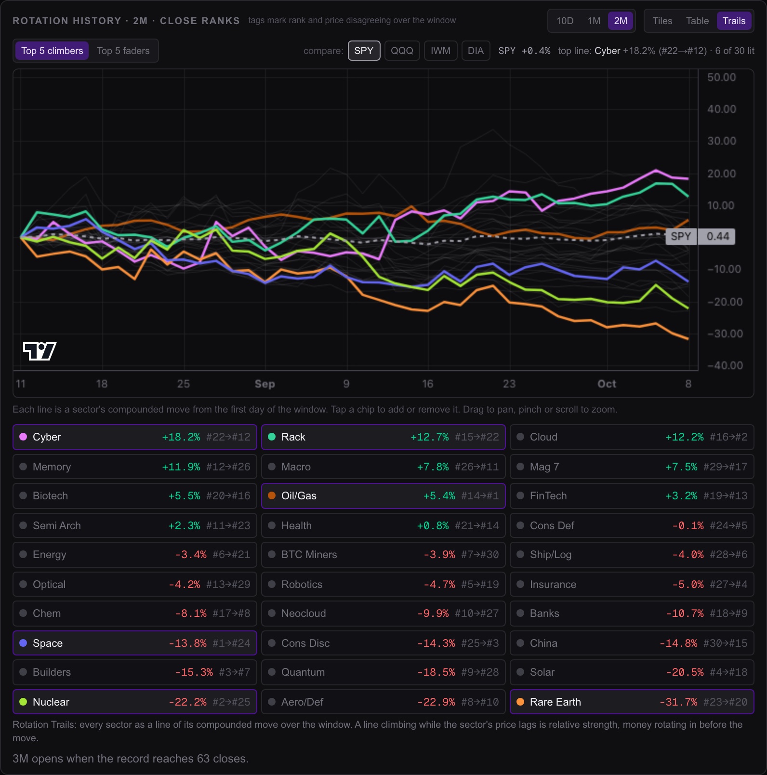
Task: Show the Trails view
Action: click(x=734, y=21)
